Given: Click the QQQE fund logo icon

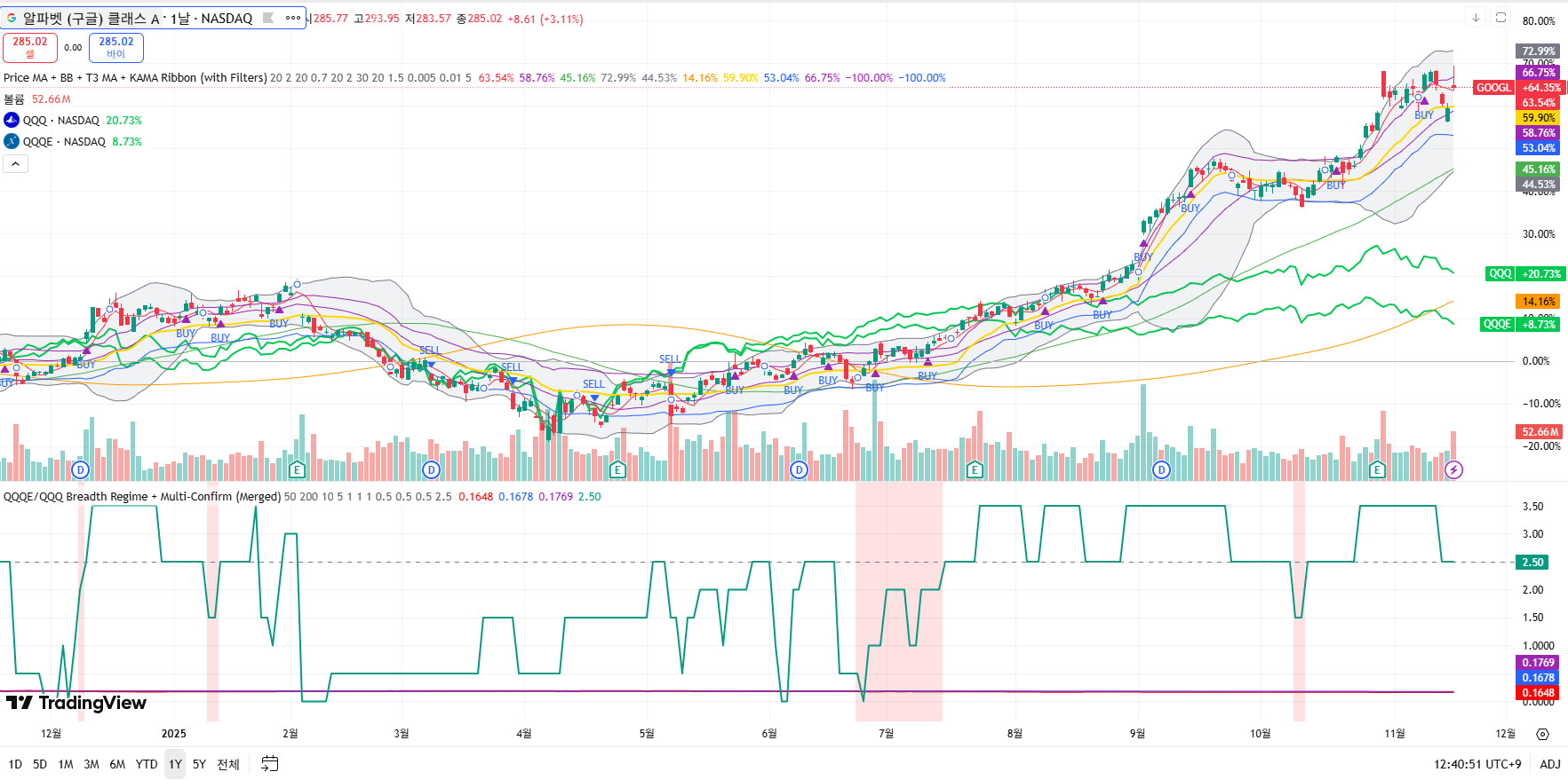Looking at the screenshot, I should [x=12, y=141].
